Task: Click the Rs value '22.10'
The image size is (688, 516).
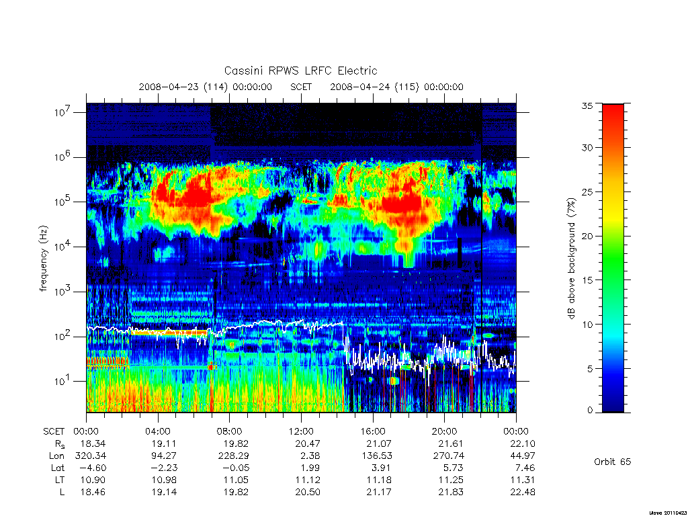Action: 523,443
